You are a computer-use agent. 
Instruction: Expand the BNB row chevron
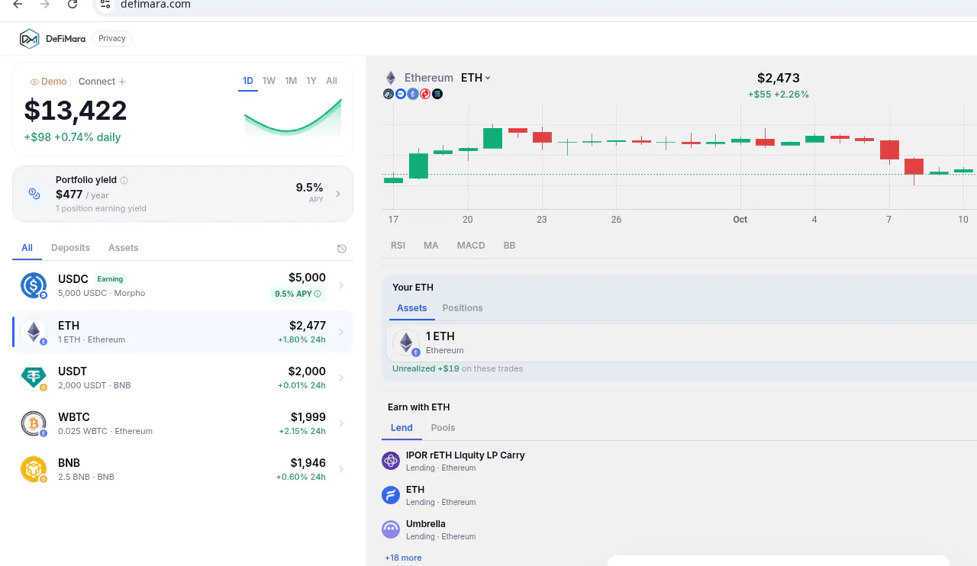pos(341,469)
